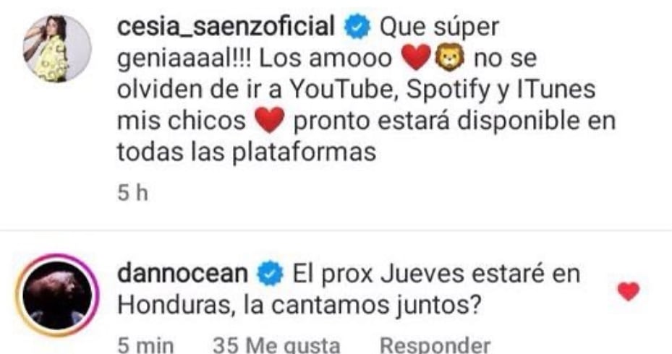Screen dimensions: 672x354
Task: View dannocean's story from the ringed avatar
Action: [57, 295]
